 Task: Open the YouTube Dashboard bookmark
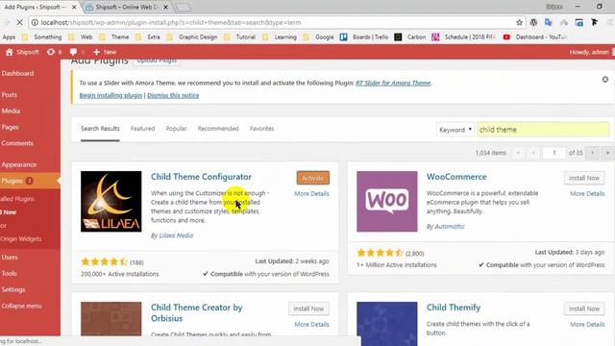point(535,37)
